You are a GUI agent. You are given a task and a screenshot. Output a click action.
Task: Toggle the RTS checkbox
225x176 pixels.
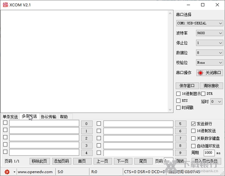click(x=178, y=101)
